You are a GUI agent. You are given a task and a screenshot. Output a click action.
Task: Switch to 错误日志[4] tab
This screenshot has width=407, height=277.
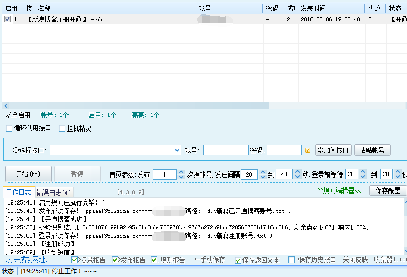point(54,193)
